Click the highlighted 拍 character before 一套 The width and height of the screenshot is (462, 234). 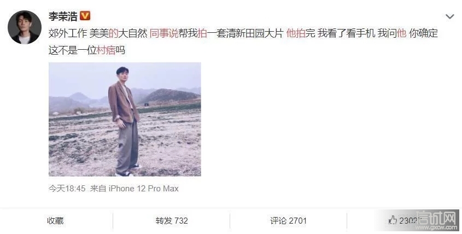(x=202, y=33)
